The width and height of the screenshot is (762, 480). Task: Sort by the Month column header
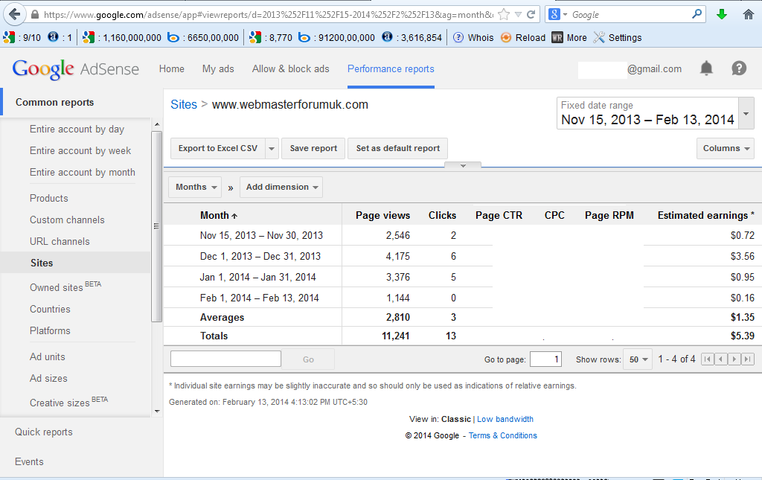coord(219,215)
